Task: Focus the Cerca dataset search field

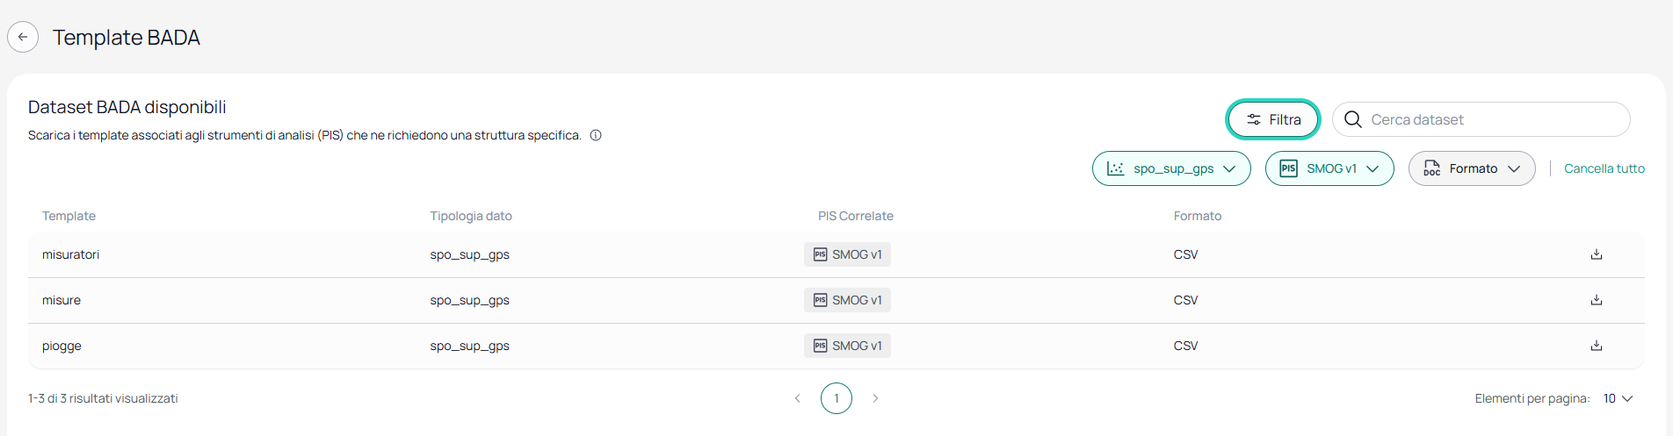Action: (x=1481, y=119)
